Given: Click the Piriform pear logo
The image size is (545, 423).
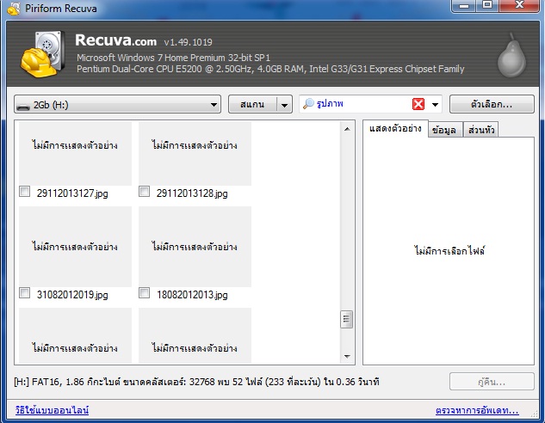Looking at the screenshot, I should [x=511, y=56].
